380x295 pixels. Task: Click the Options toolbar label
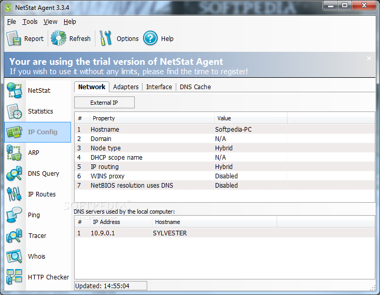click(128, 39)
